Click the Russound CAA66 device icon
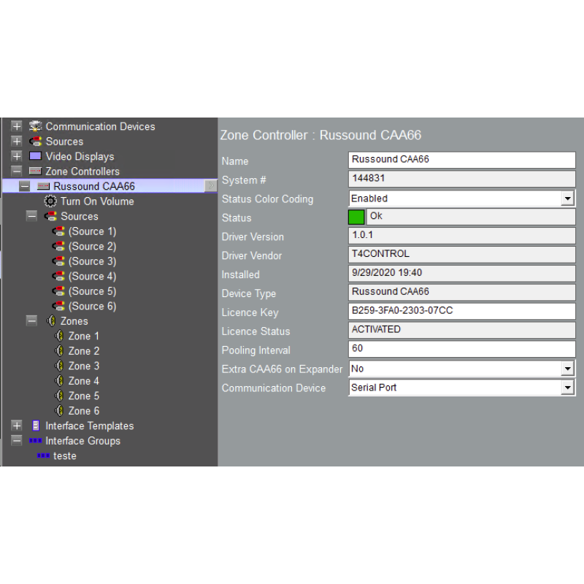 [x=43, y=186]
